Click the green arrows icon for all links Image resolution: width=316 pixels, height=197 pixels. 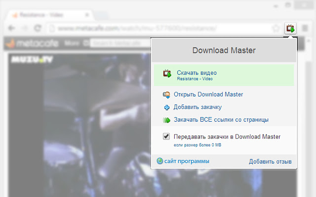[x=166, y=120]
